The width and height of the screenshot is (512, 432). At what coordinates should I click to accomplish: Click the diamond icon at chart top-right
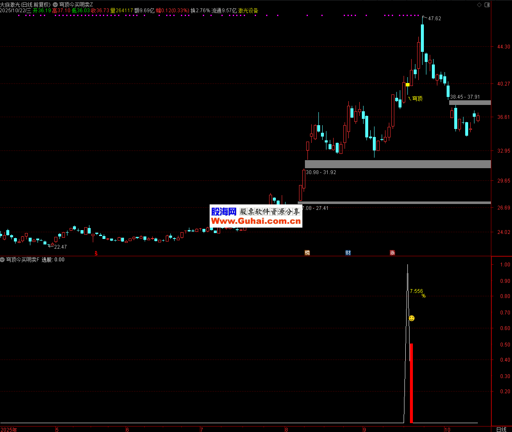click(x=479, y=5)
